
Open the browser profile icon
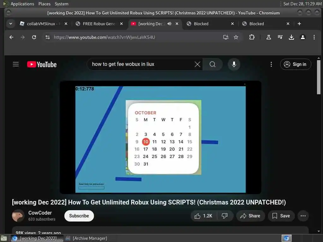302,37
